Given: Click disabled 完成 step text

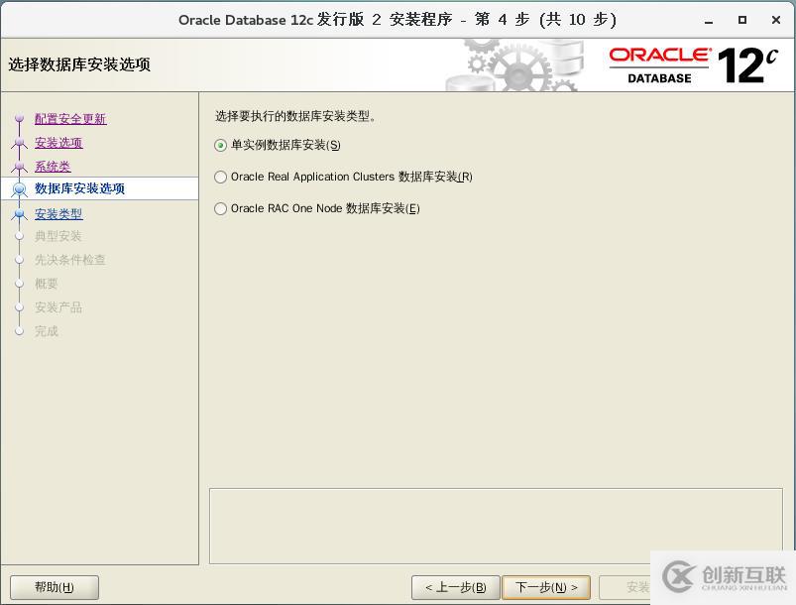Looking at the screenshot, I should point(47,331).
